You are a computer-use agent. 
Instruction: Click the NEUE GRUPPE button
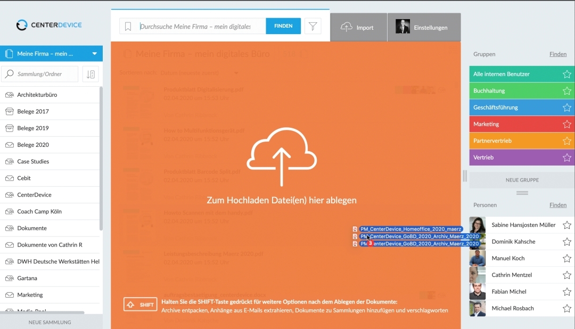[522, 180]
